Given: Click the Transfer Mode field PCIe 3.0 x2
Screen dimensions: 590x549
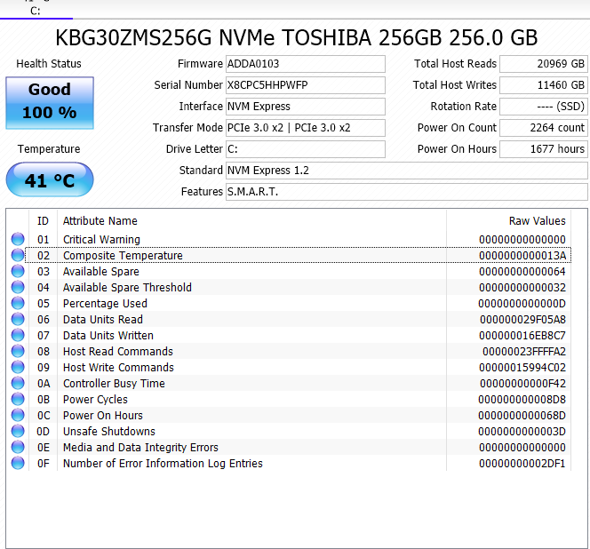Looking at the screenshot, I should 305,128.
